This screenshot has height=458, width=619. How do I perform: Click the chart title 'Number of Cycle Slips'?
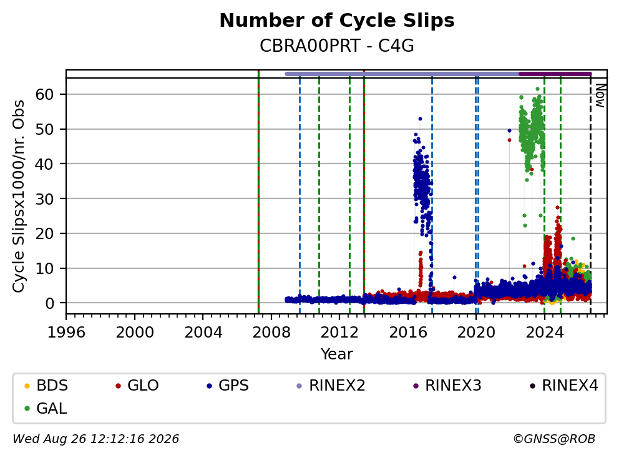point(337,21)
